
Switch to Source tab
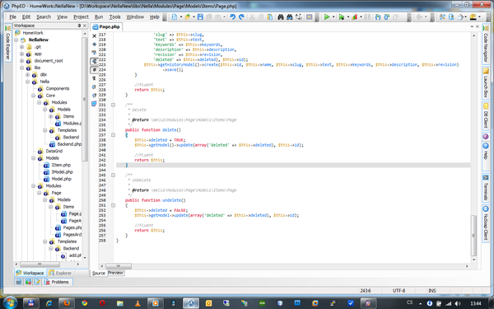[99, 273]
